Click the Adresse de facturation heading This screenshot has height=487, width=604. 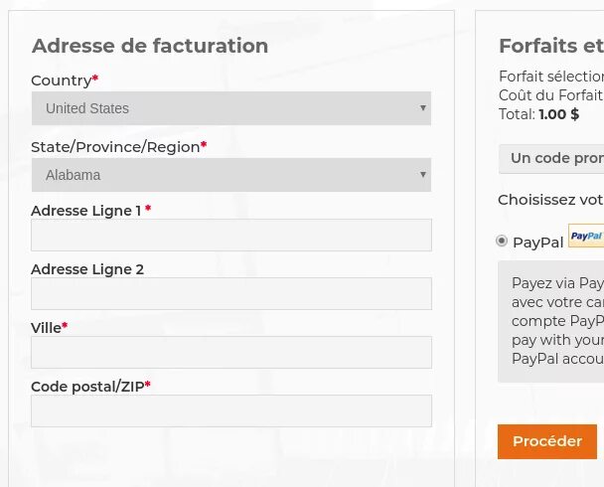coord(150,47)
